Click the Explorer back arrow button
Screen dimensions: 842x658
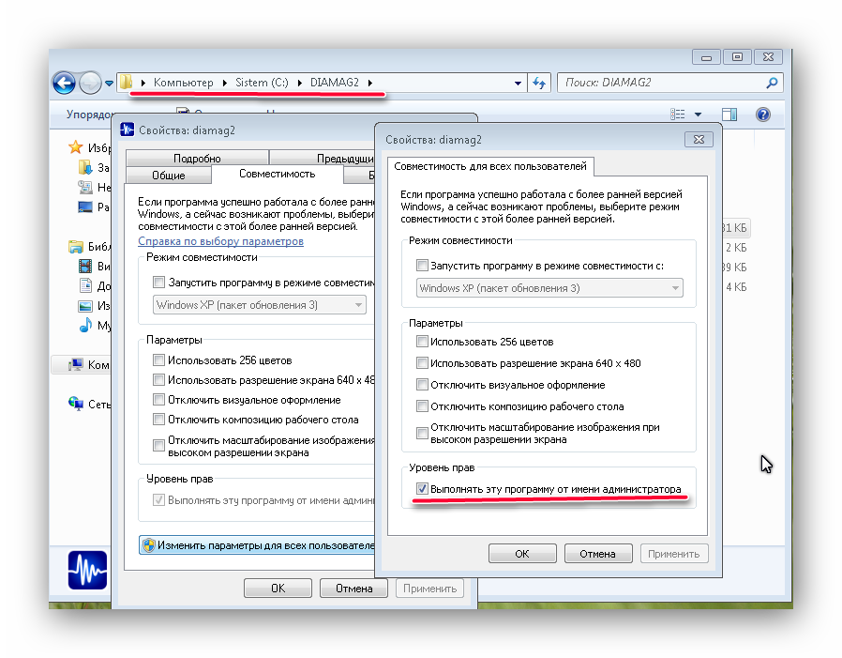64,83
